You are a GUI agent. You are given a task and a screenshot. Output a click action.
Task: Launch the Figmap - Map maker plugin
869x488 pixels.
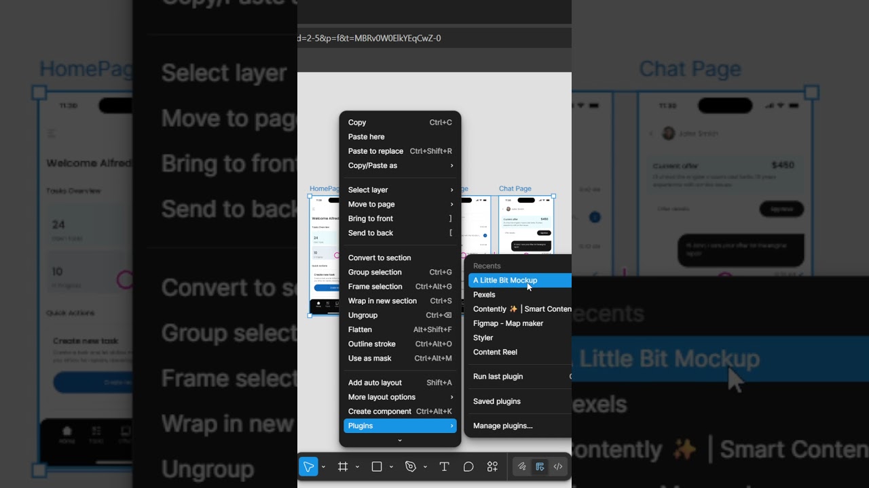(x=520, y=323)
